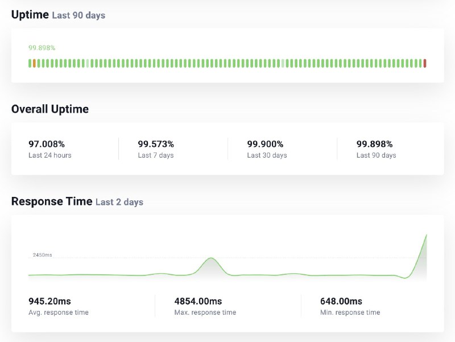Click the 2450ms axis label on chart
This screenshot has width=455, height=342.
42,255
